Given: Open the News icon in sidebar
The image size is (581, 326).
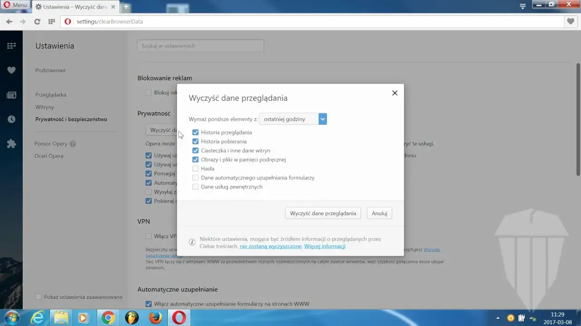Looking at the screenshot, I should pyautogui.click(x=11, y=95).
